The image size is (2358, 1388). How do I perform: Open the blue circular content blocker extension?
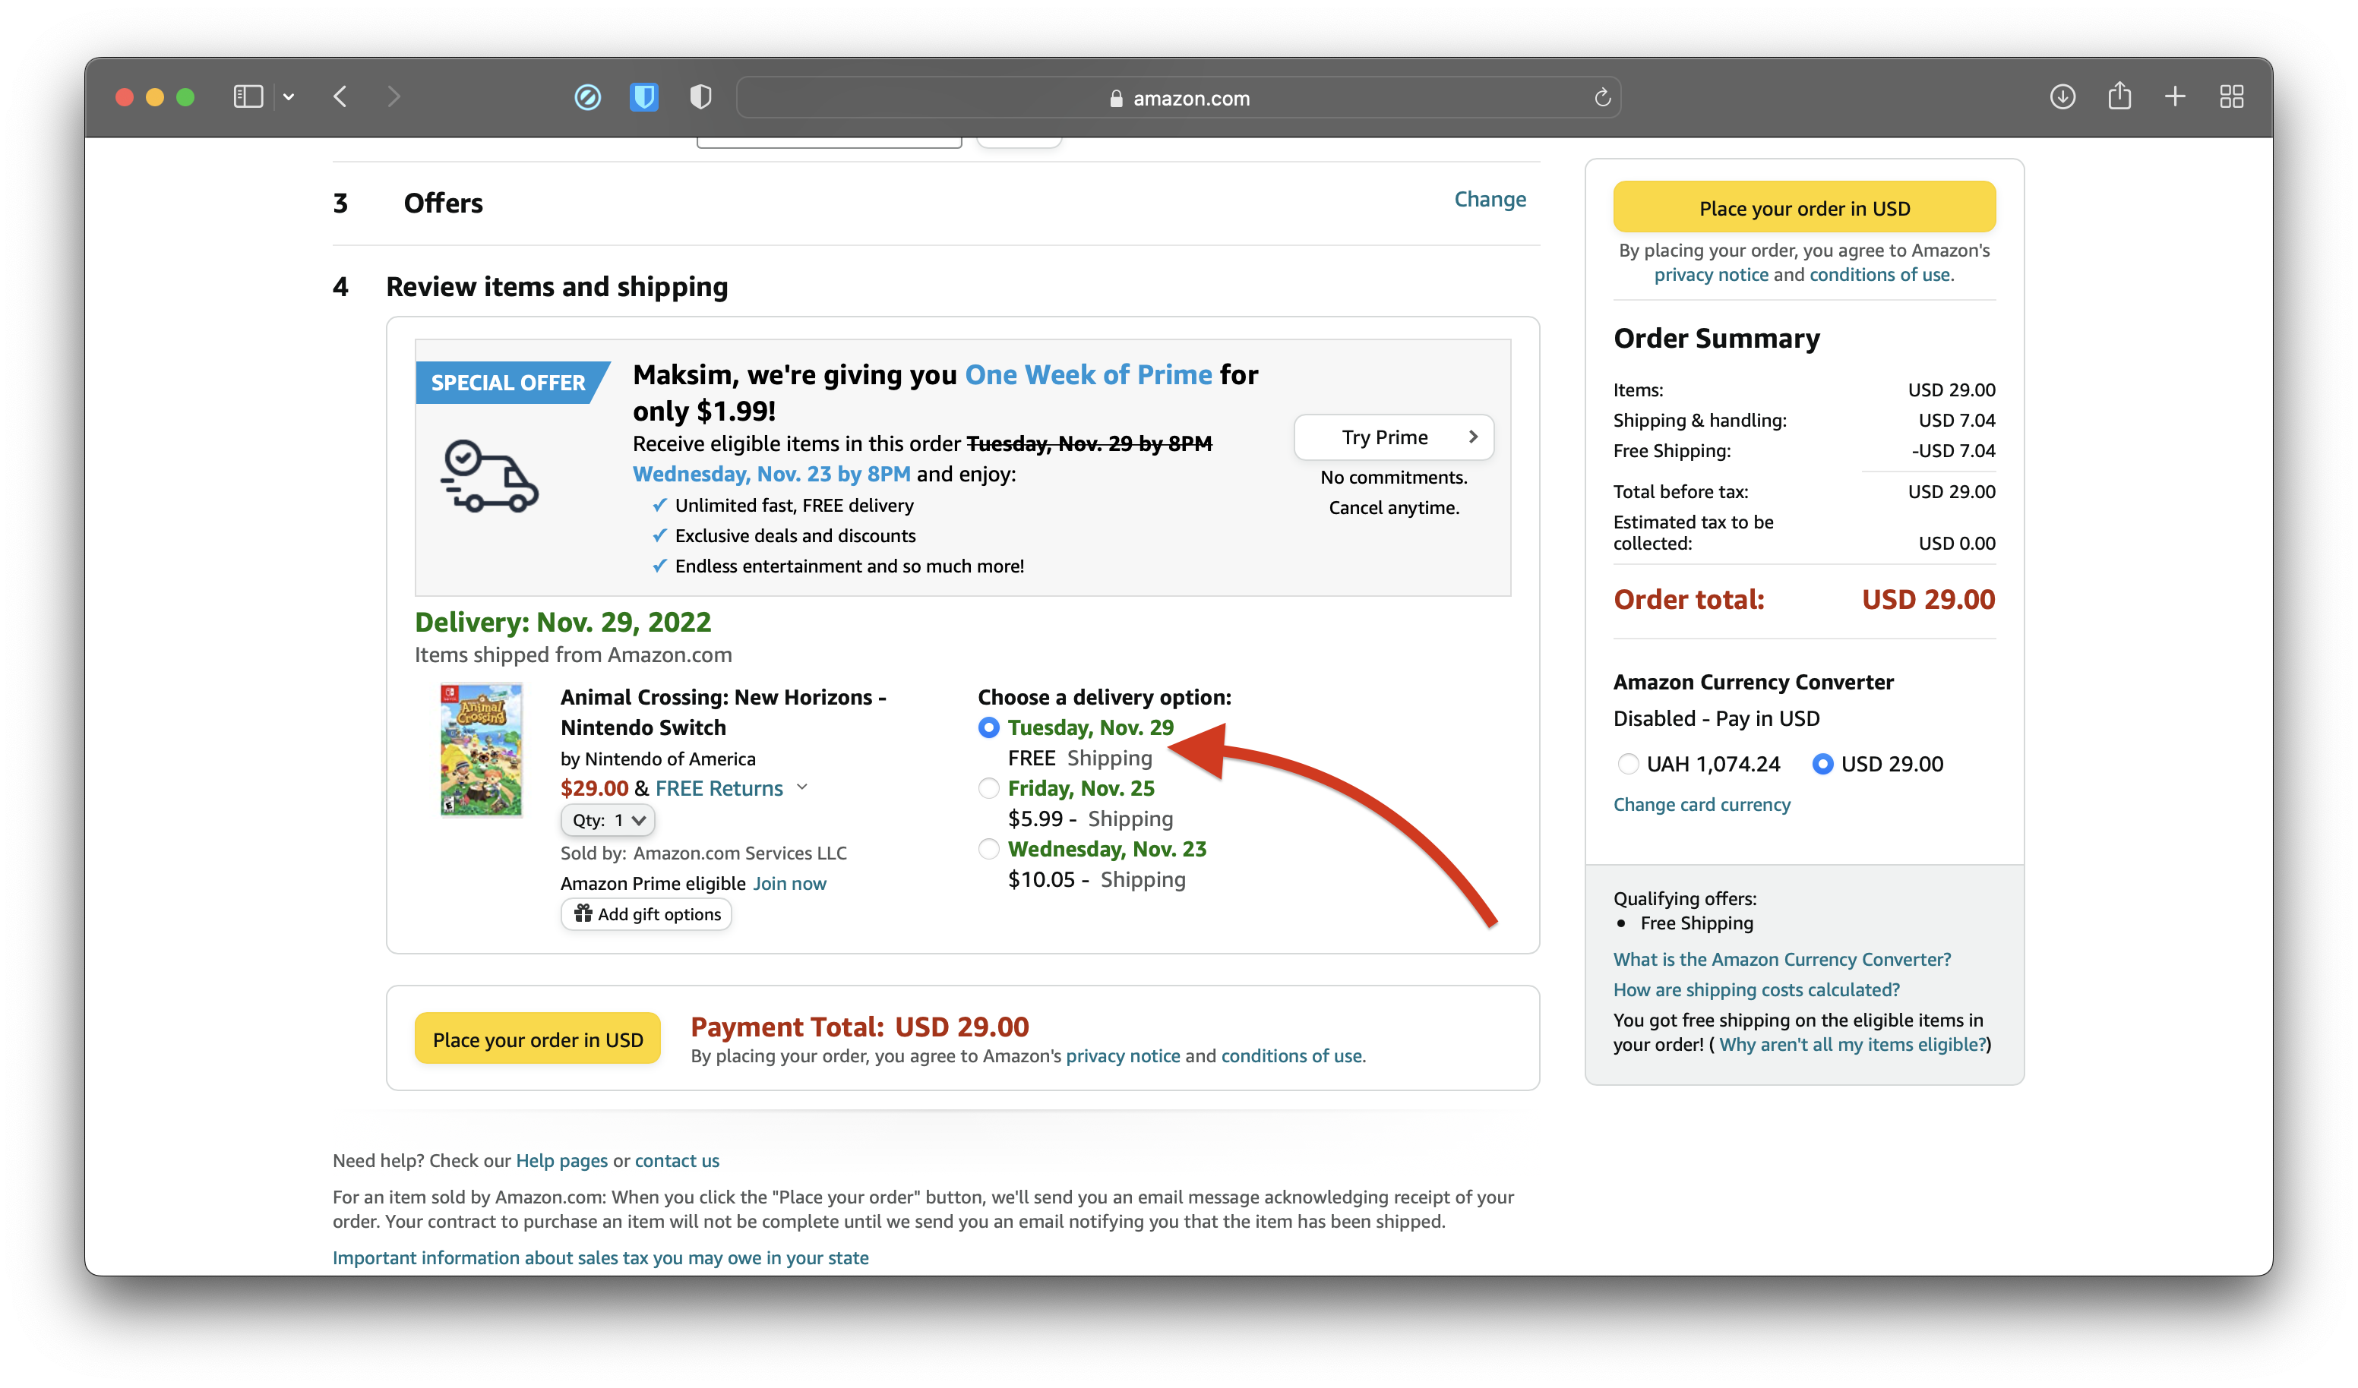[588, 97]
